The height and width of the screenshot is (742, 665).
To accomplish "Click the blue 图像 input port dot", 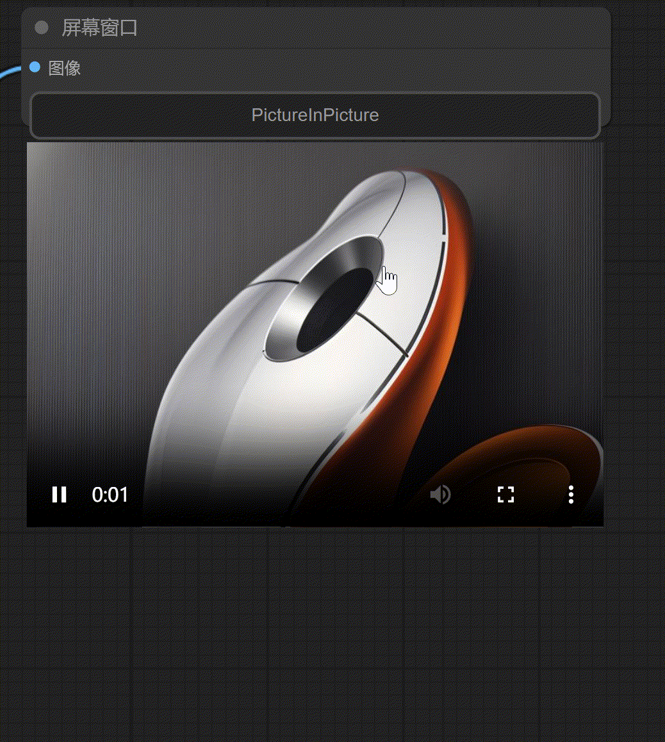I will click(35, 67).
